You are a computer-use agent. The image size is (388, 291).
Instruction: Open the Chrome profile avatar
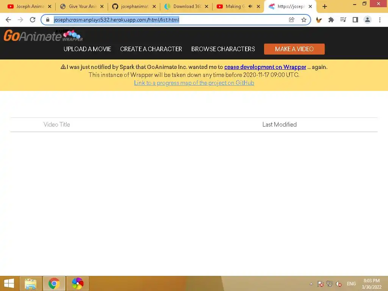point(368,20)
